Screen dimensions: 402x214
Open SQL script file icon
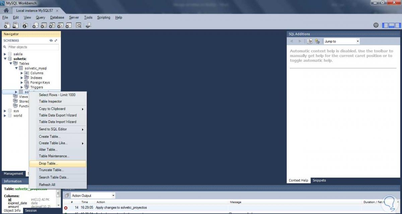(15, 25)
